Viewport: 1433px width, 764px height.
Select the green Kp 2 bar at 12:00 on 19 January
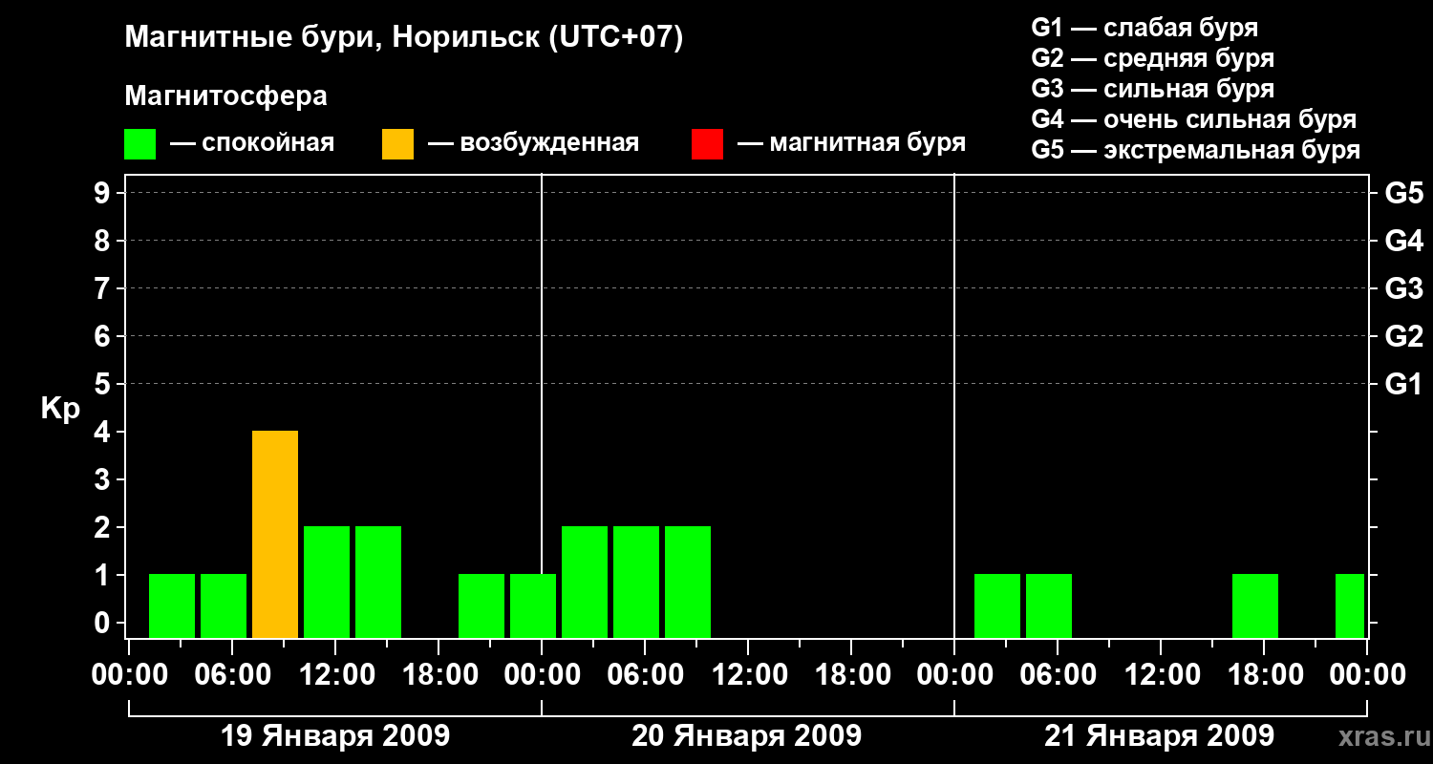327,582
